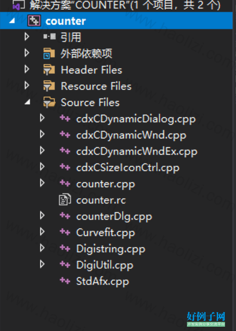Select the file name cdxCDynamicWnd.cpp
The height and width of the screenshot is (331, 236).
[131, 135]
